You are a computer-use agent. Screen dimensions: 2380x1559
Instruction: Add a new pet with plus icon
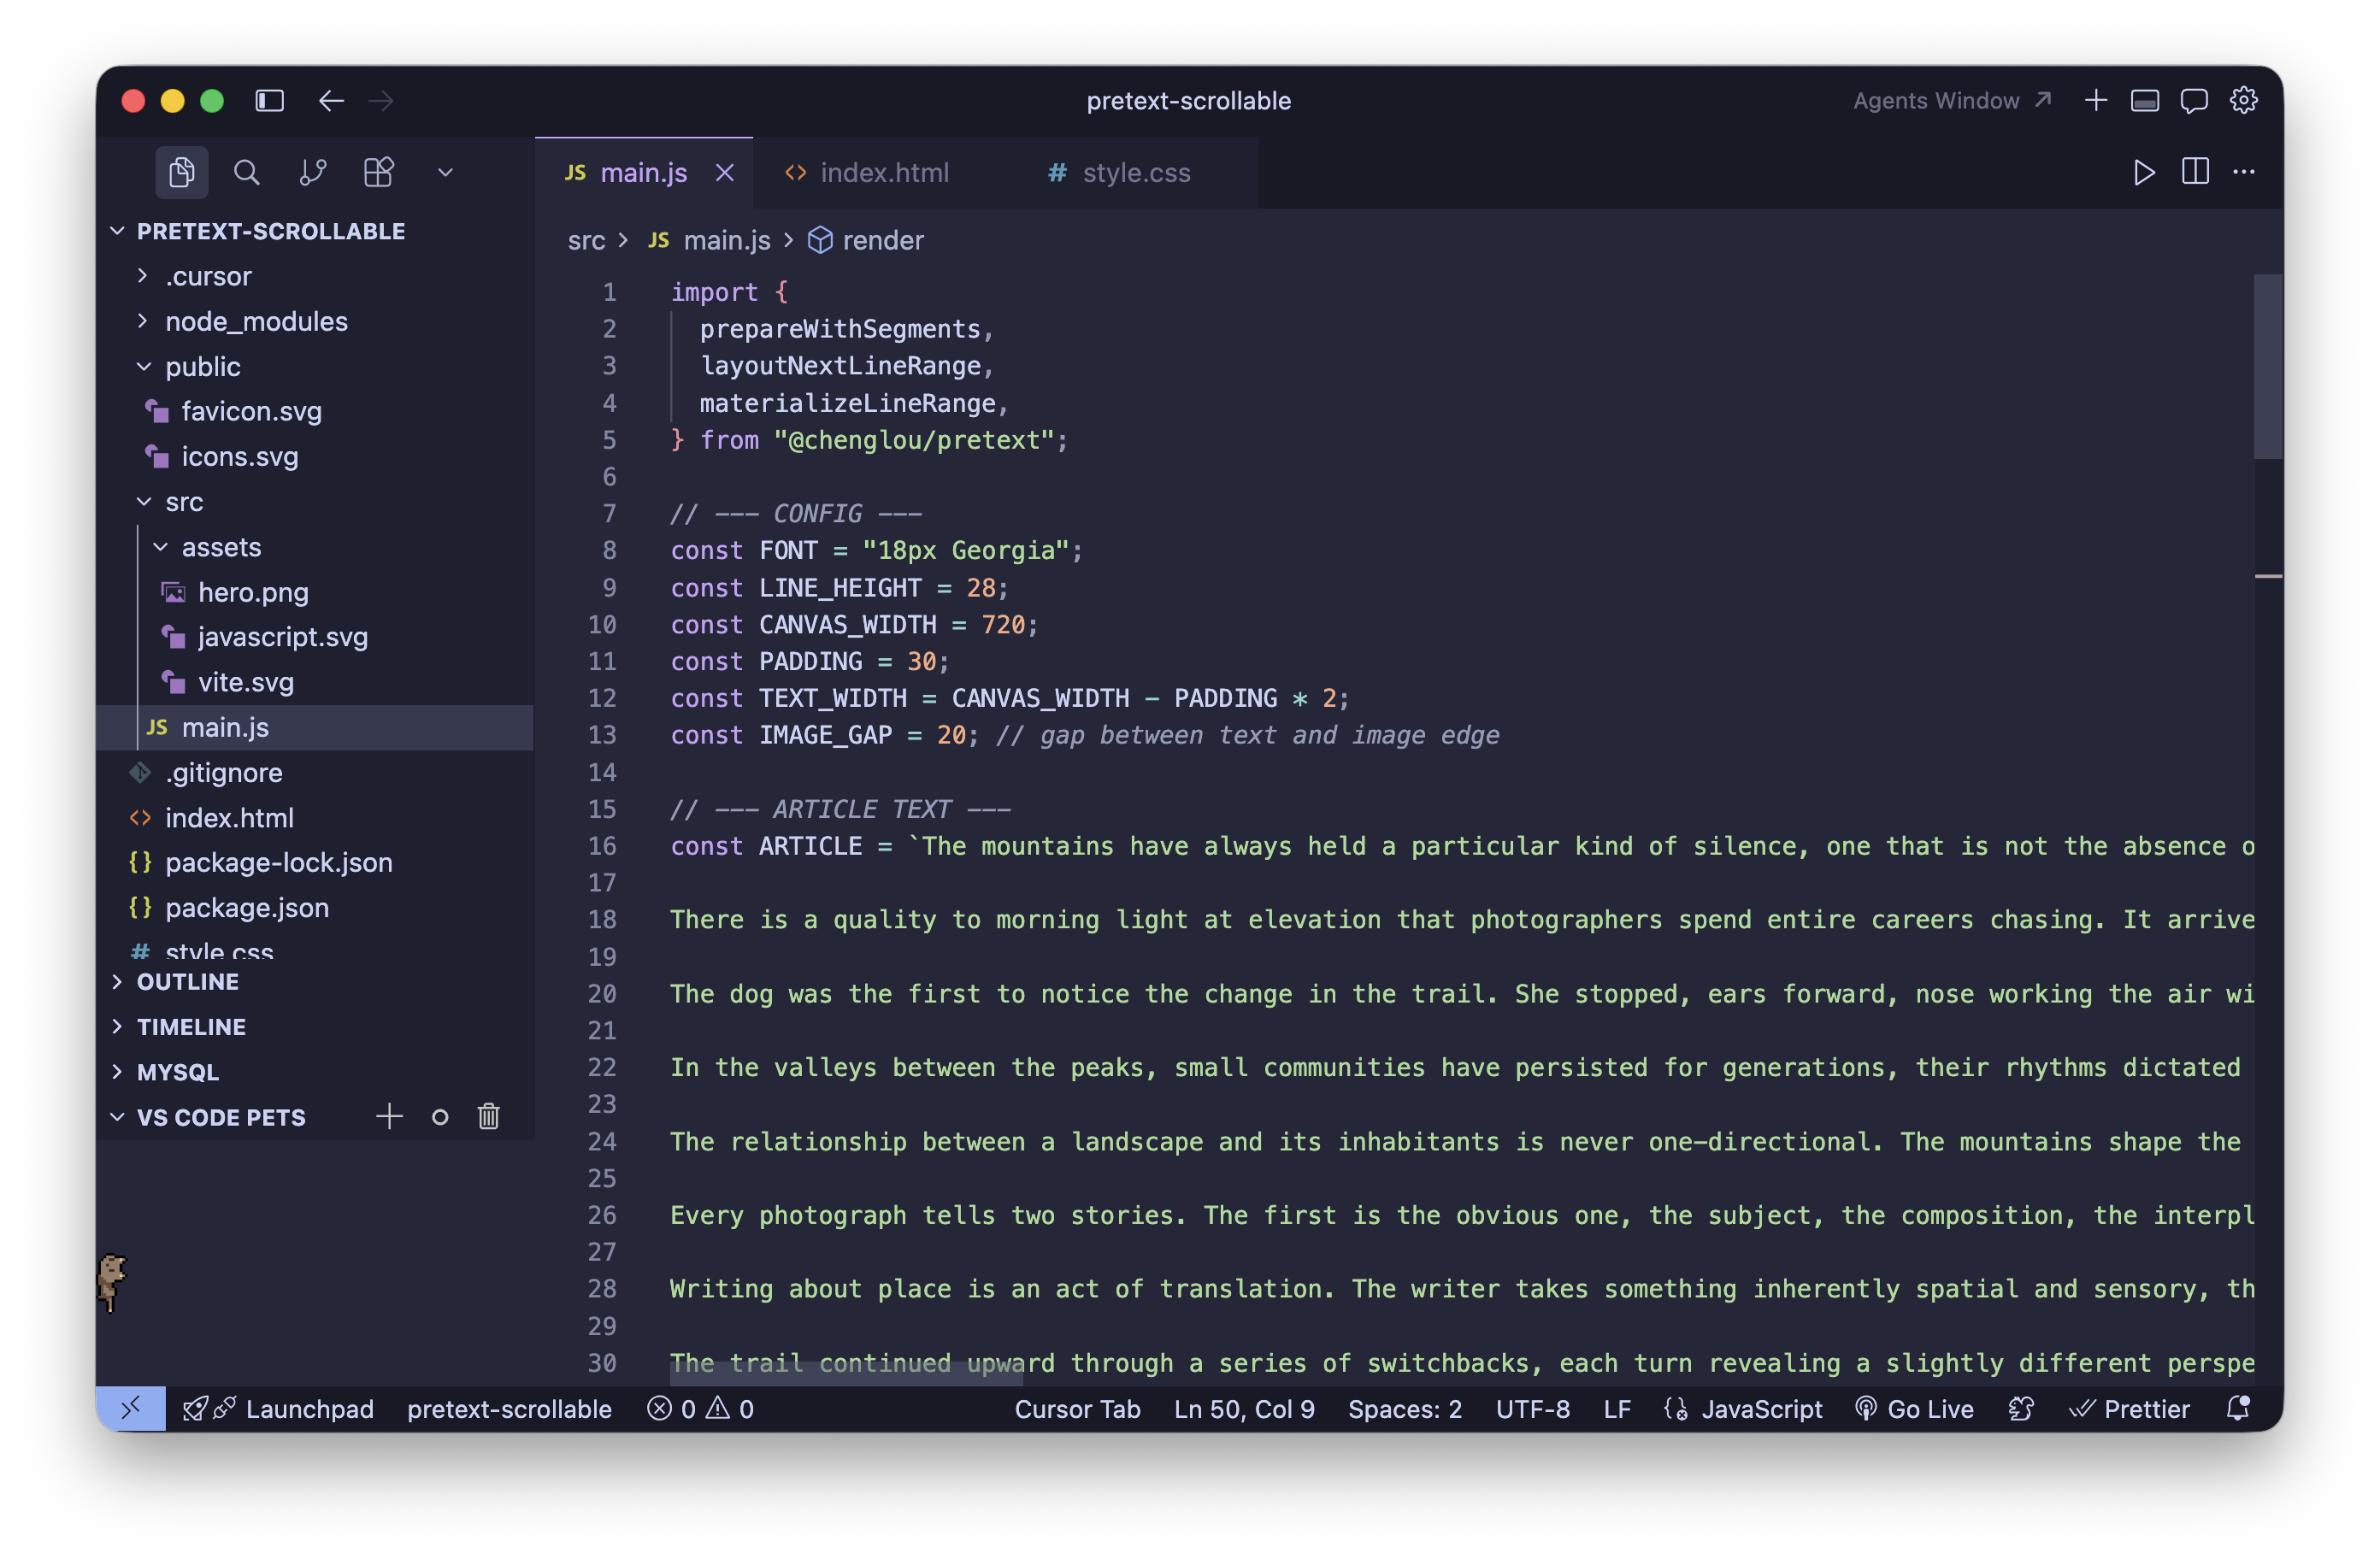(389, 1116)
